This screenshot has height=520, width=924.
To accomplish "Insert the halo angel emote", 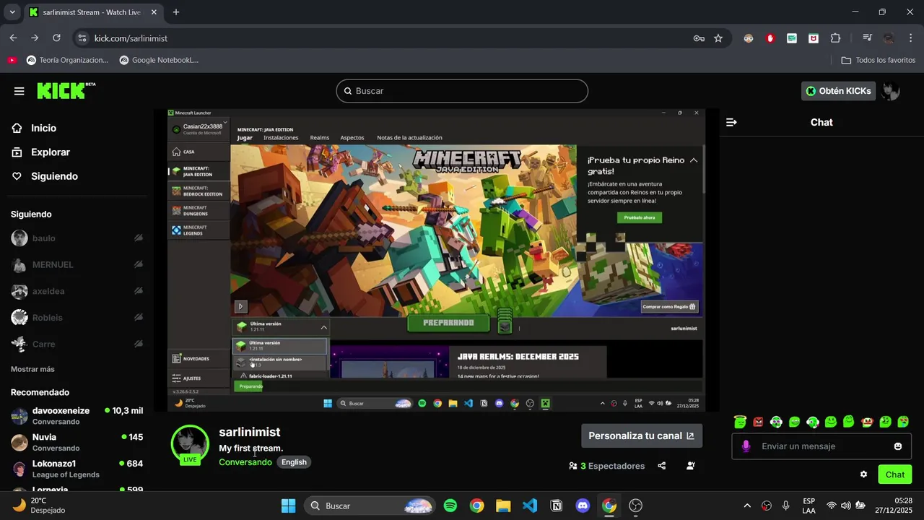I will [x=740, y=422].
